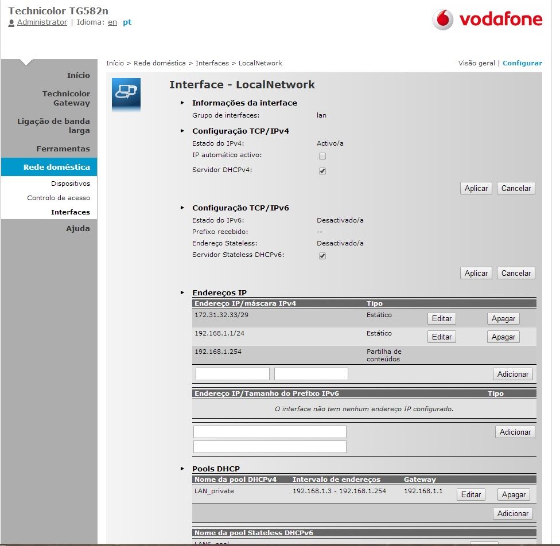
Task: Collapse the Endereços IP section arrow
Action: (182, 292)
